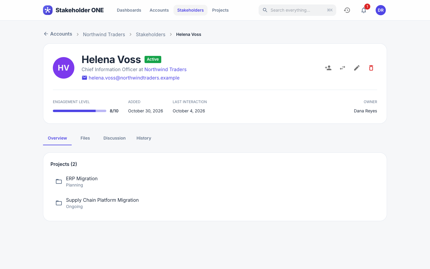Open the Northwind Traders breadcrumb
430x269 pixels.
click(x=104, y=34)
